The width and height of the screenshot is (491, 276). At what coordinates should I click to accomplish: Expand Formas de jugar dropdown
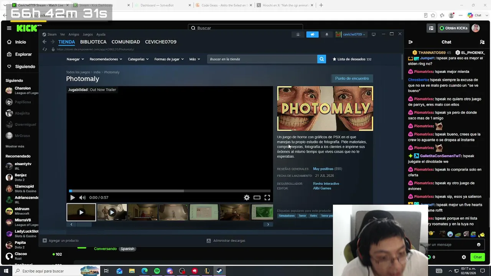(x=169, y=59)
